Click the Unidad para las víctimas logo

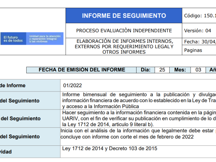32,39
